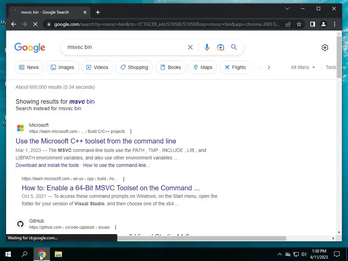The image size is (348, 261).
Task: Open more options for Microsoft result
Action: pyautogui.click(x=131, y=132)
